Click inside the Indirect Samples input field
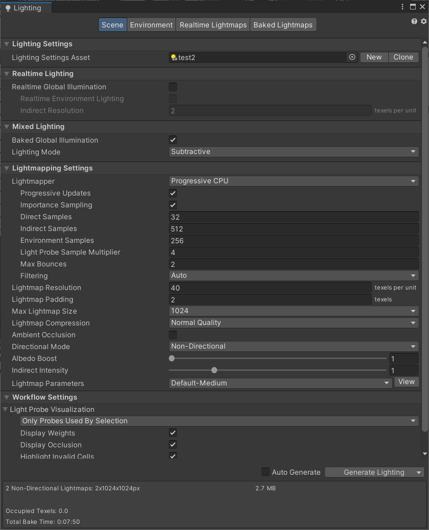 [x=293, y=229]
